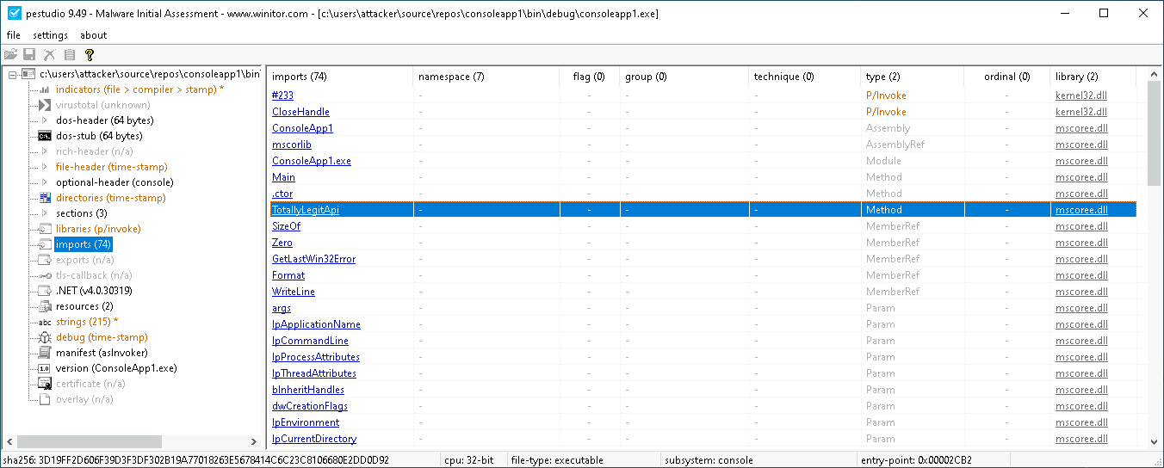The image size is (1164, 468).
Task: Expand the optional-header tree node
Action: [x=45, y=182]
